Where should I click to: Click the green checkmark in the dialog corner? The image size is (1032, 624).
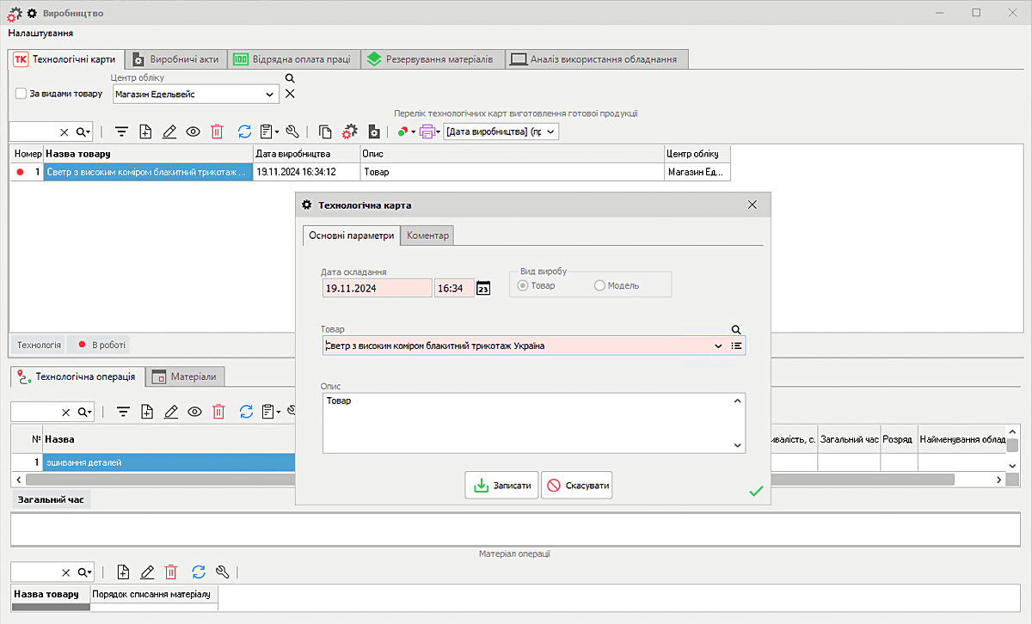(756, 491)
